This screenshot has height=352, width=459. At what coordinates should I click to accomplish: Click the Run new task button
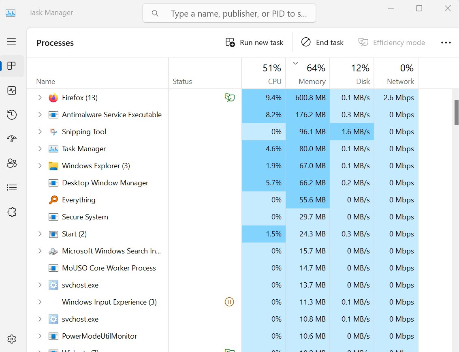(x=254, y=43)
